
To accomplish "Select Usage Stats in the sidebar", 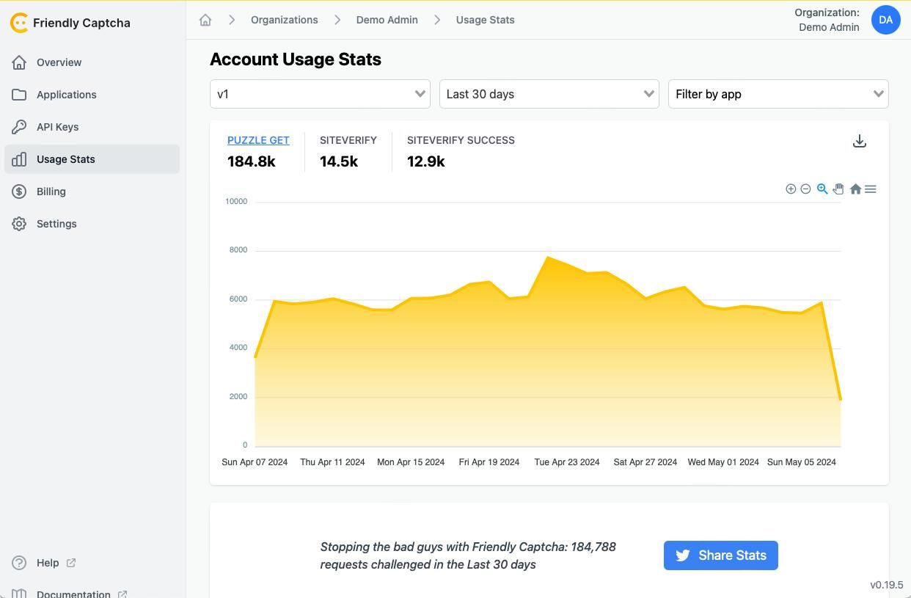I will coord(92,159).
